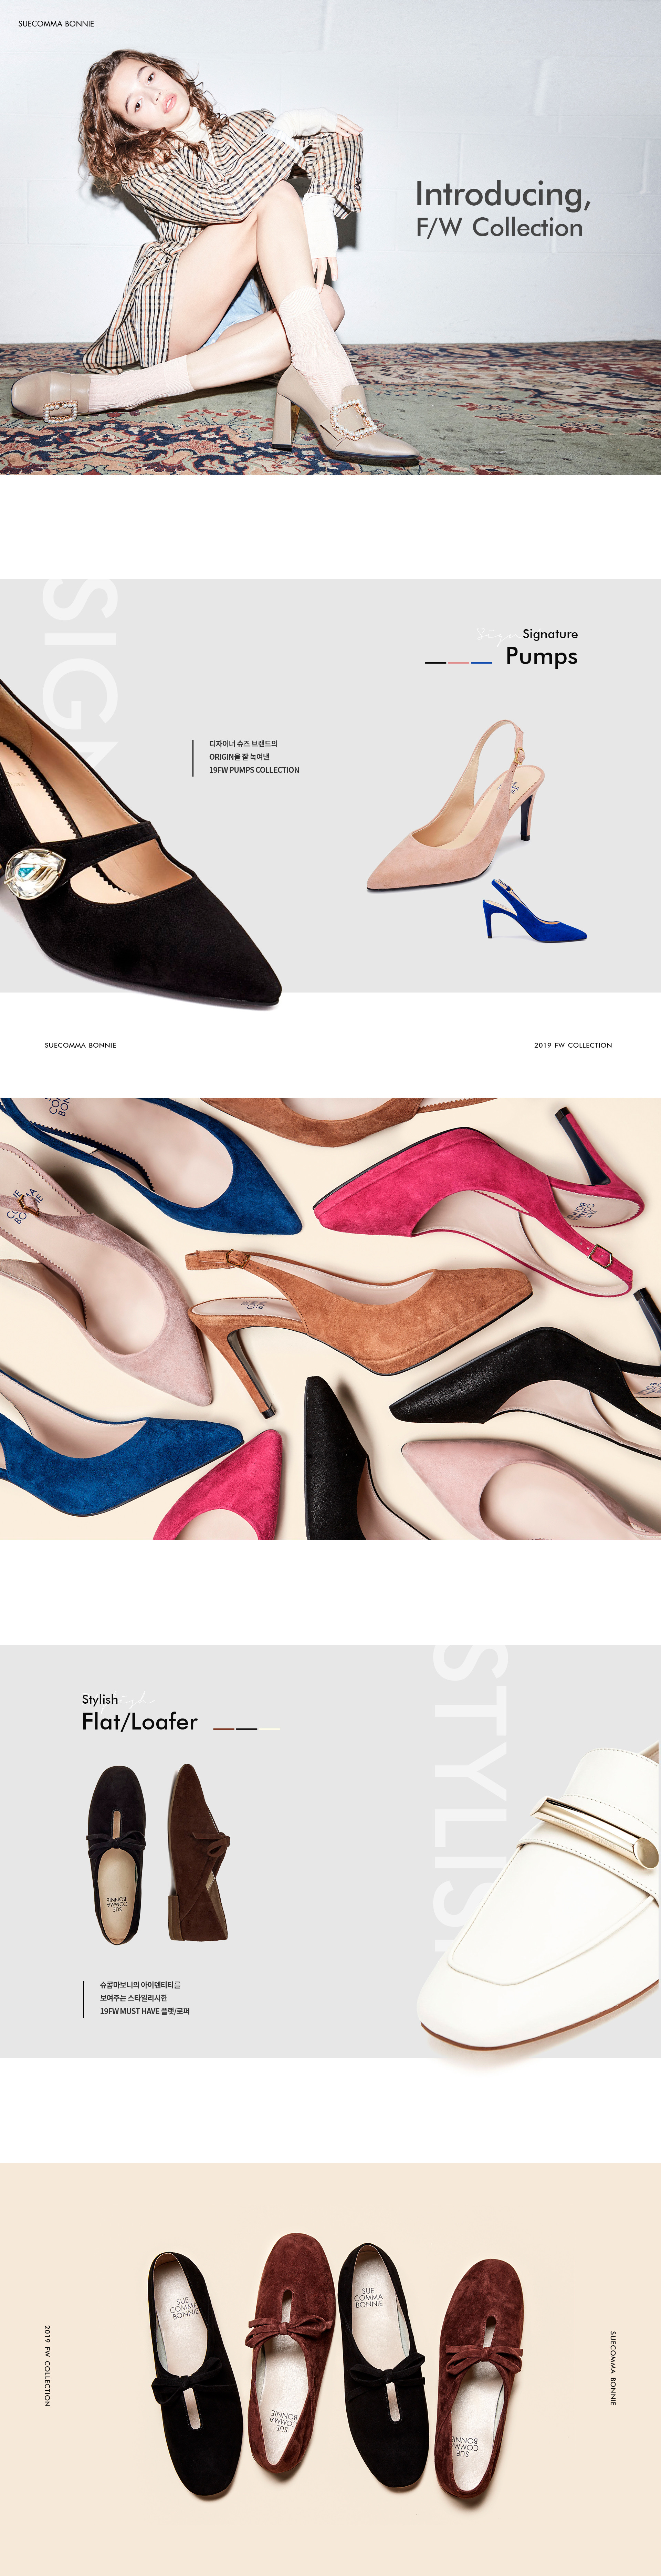Click the vertical 'SUECOMMA BONNIE' side text

pyautogui.click(x=613, y=2368)
